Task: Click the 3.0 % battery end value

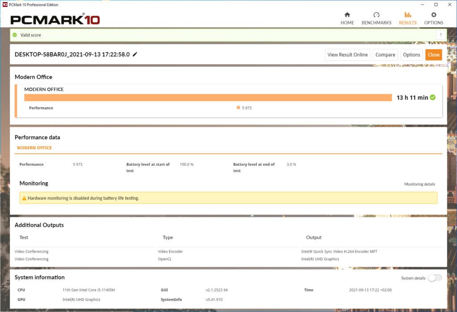Action: pyautogui.click(x=291, y=164)
